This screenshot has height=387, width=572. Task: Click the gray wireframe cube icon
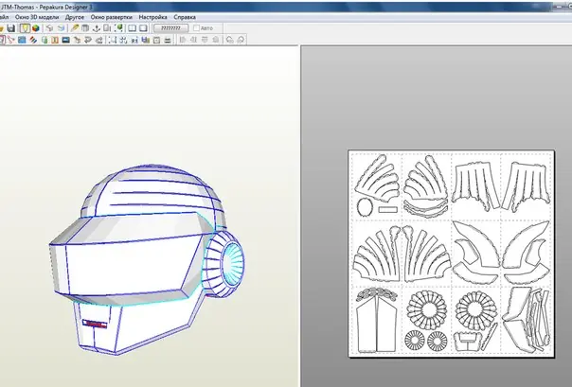tap(49, 28)
